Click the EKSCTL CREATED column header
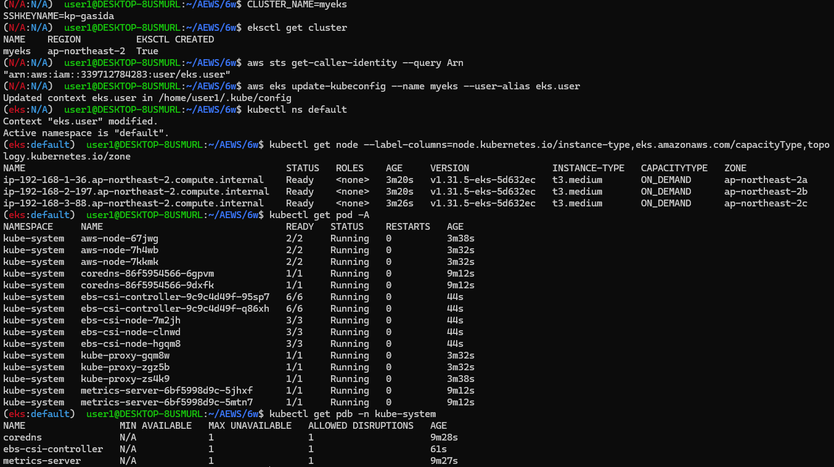Viewport: 834px width, 467px height. click(175, 39)
